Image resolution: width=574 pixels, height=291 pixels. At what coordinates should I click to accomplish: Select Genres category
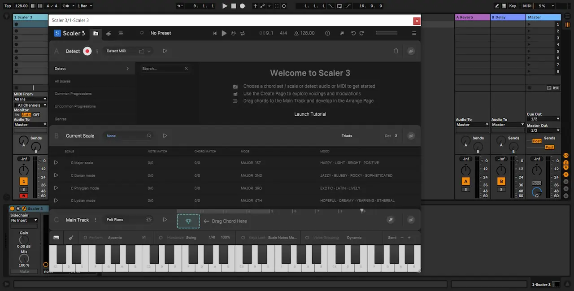61,119
